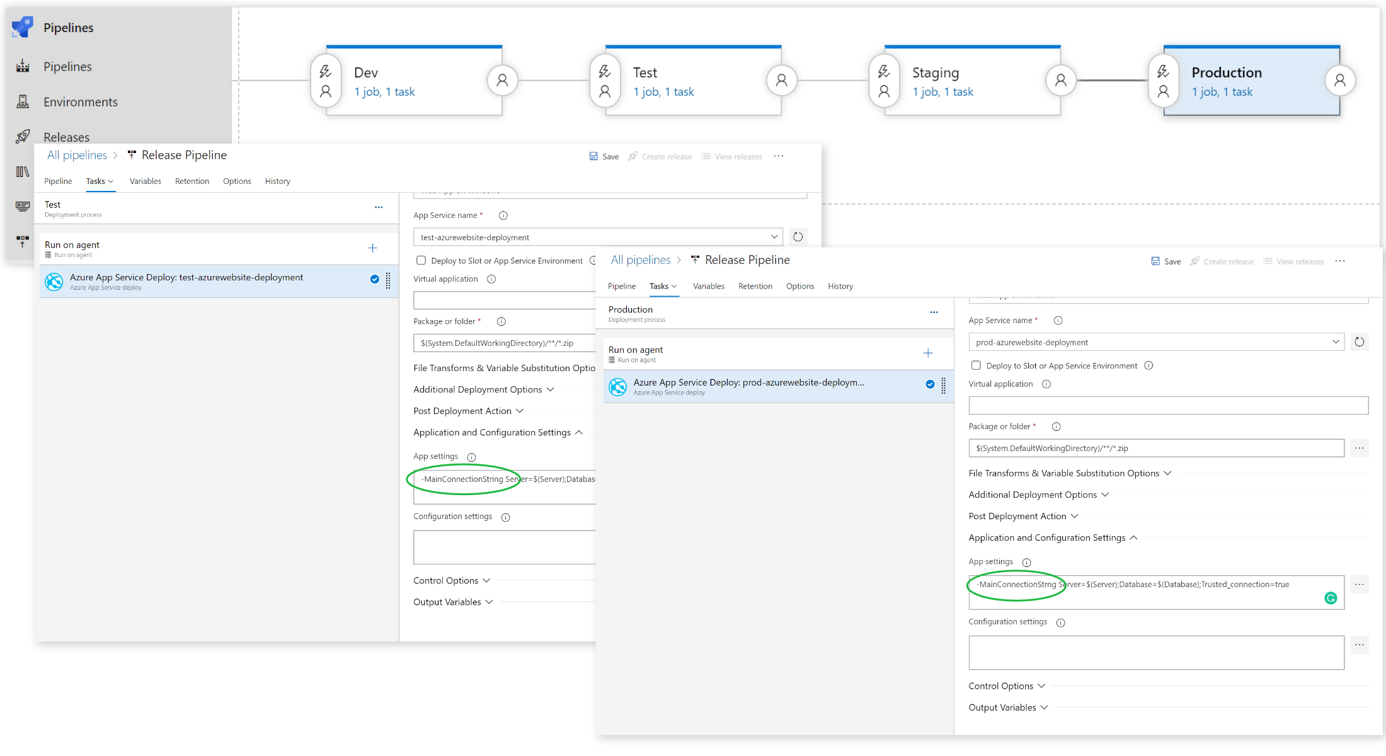Screen dimensions: 1386x756
Task: Click the Environments icon in sidebar
Action: coord(23,101)
